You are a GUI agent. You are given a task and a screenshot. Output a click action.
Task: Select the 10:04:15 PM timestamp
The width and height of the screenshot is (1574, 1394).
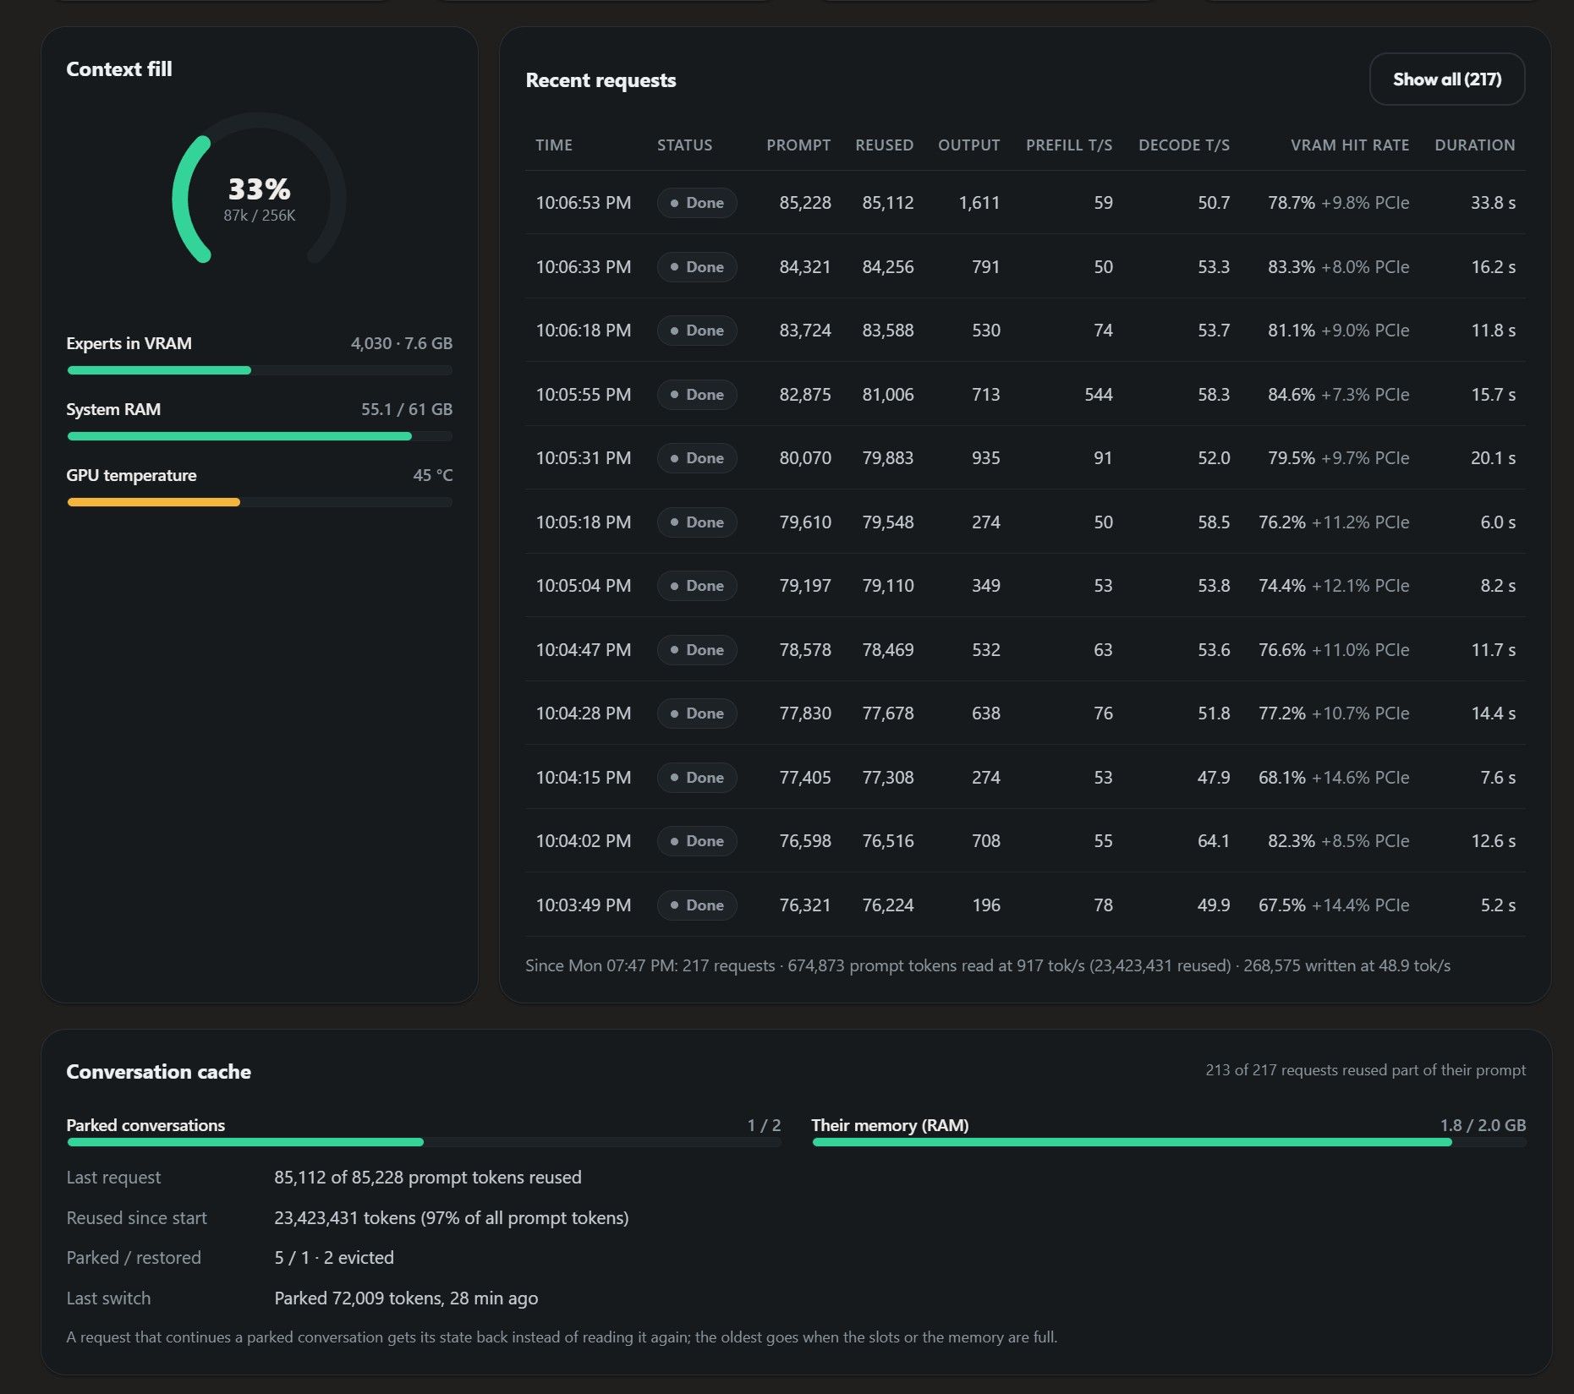[583, 778]
